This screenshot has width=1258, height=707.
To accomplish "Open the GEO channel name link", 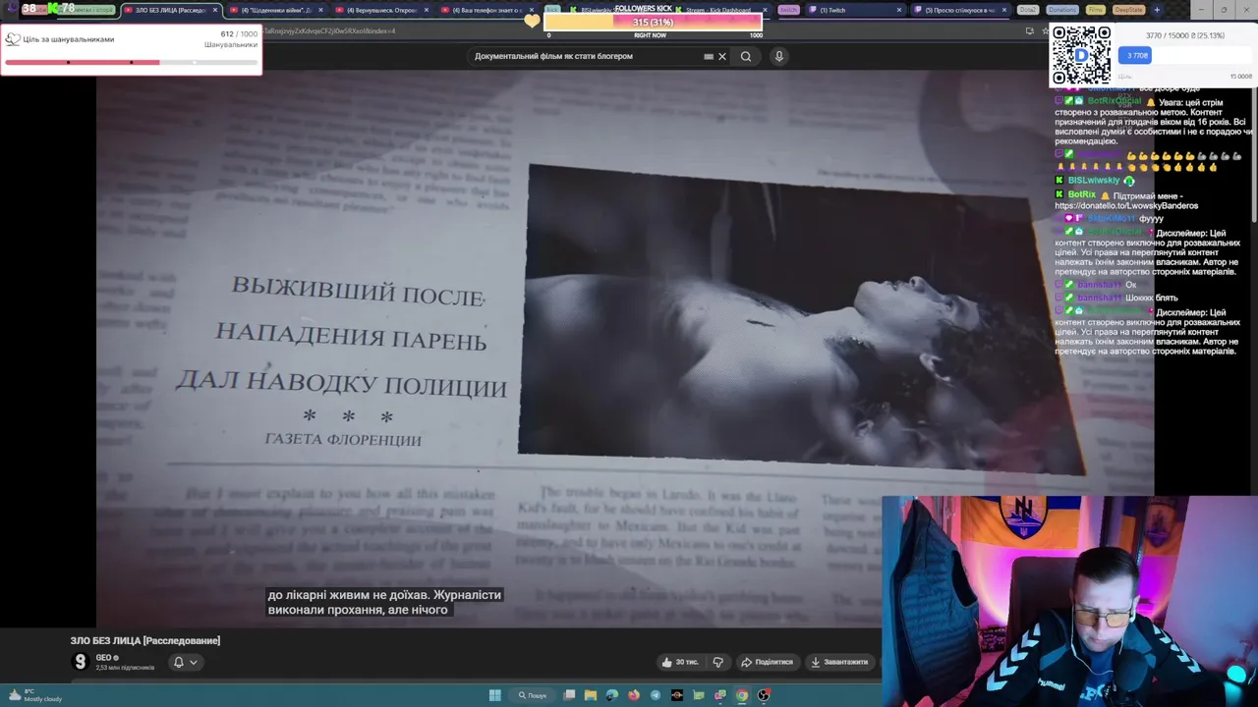I will tap(103, 658).
